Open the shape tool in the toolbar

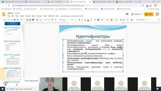tap(37, 20)
